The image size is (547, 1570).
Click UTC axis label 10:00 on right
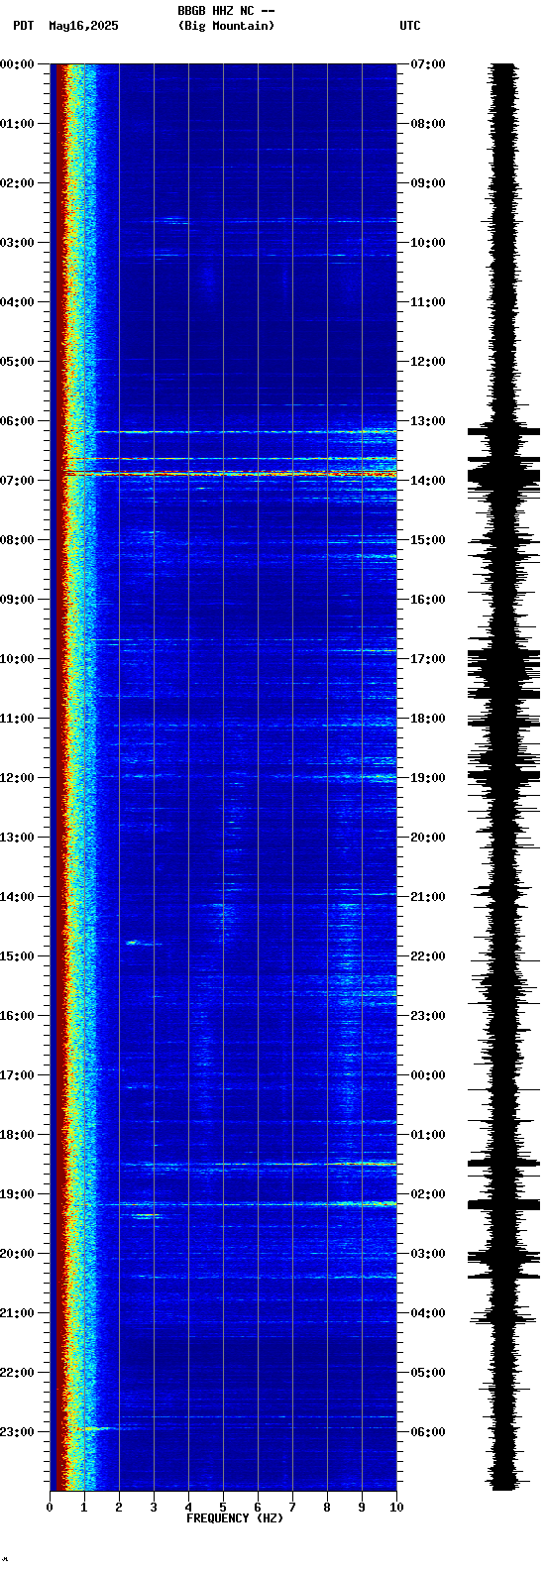pyautogui.click(x=428, y=243)
